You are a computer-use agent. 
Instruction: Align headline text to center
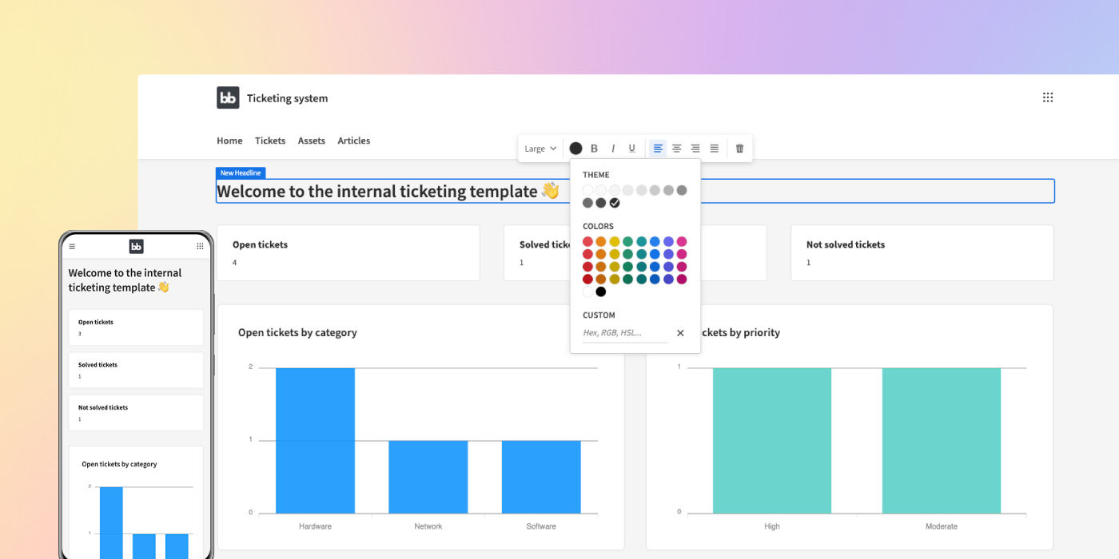(x=676, y=149)
